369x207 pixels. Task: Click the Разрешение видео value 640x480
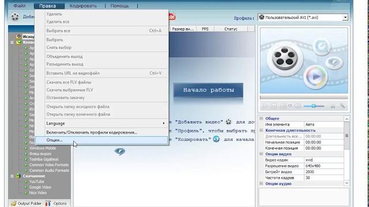pyautogui.click(x=323, y=166)
